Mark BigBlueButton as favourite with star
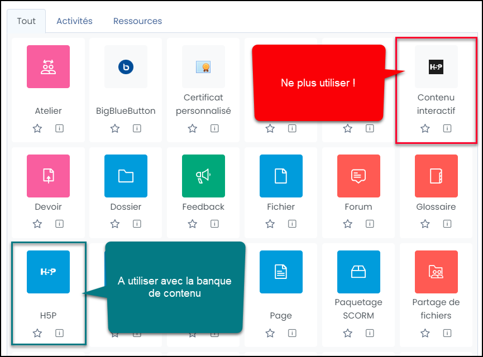The width and height of the screenshot is (483, 357). point(115,128)
